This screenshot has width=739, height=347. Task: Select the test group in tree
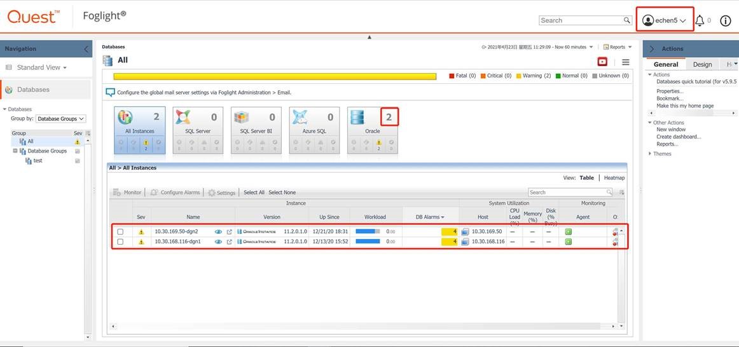click(38, 161)
